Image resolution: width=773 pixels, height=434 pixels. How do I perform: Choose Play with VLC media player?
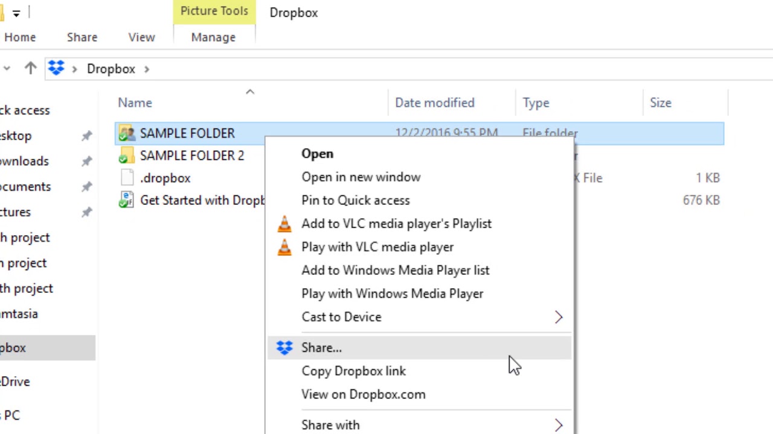tap(419, 247)
